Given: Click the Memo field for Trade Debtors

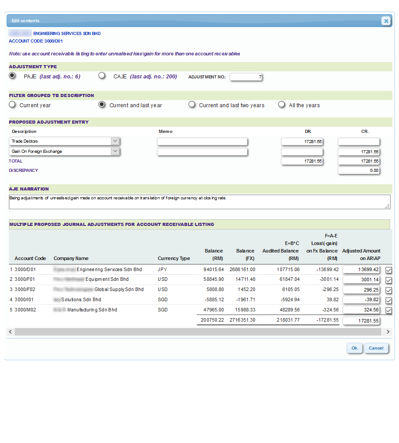Looking at the screenshot, I should pyautogui.click(x=202, y=141).
